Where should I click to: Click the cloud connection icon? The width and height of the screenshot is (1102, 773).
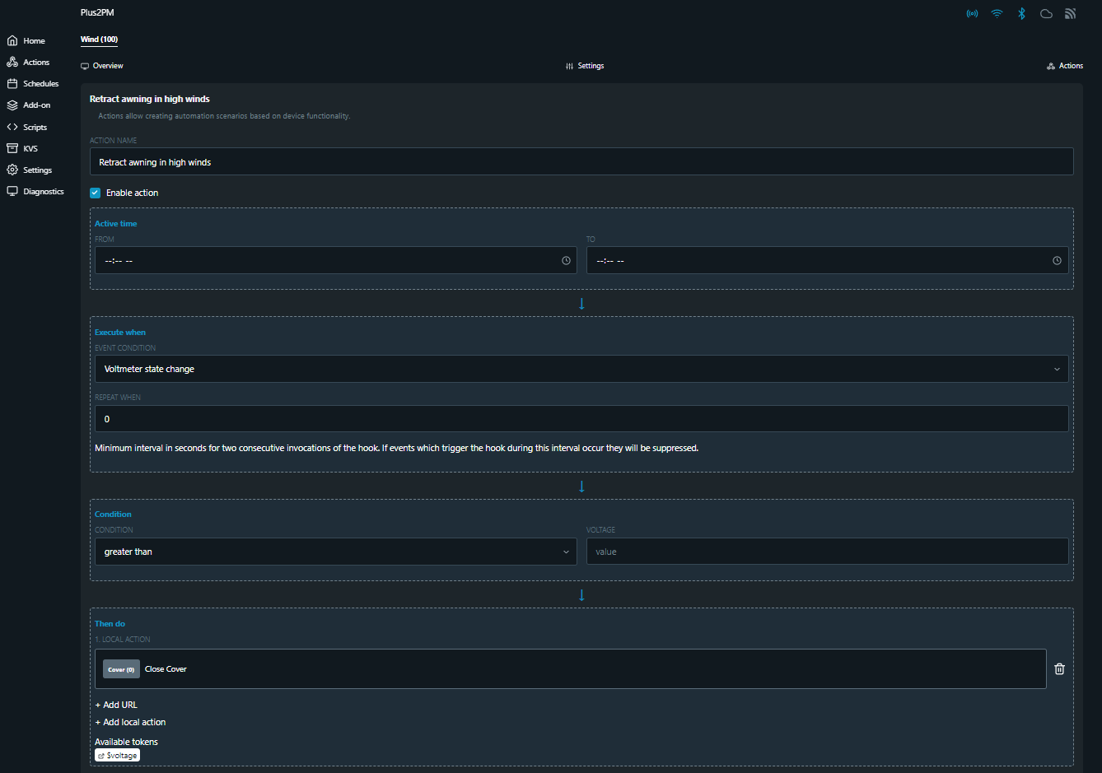(1046, 14)
